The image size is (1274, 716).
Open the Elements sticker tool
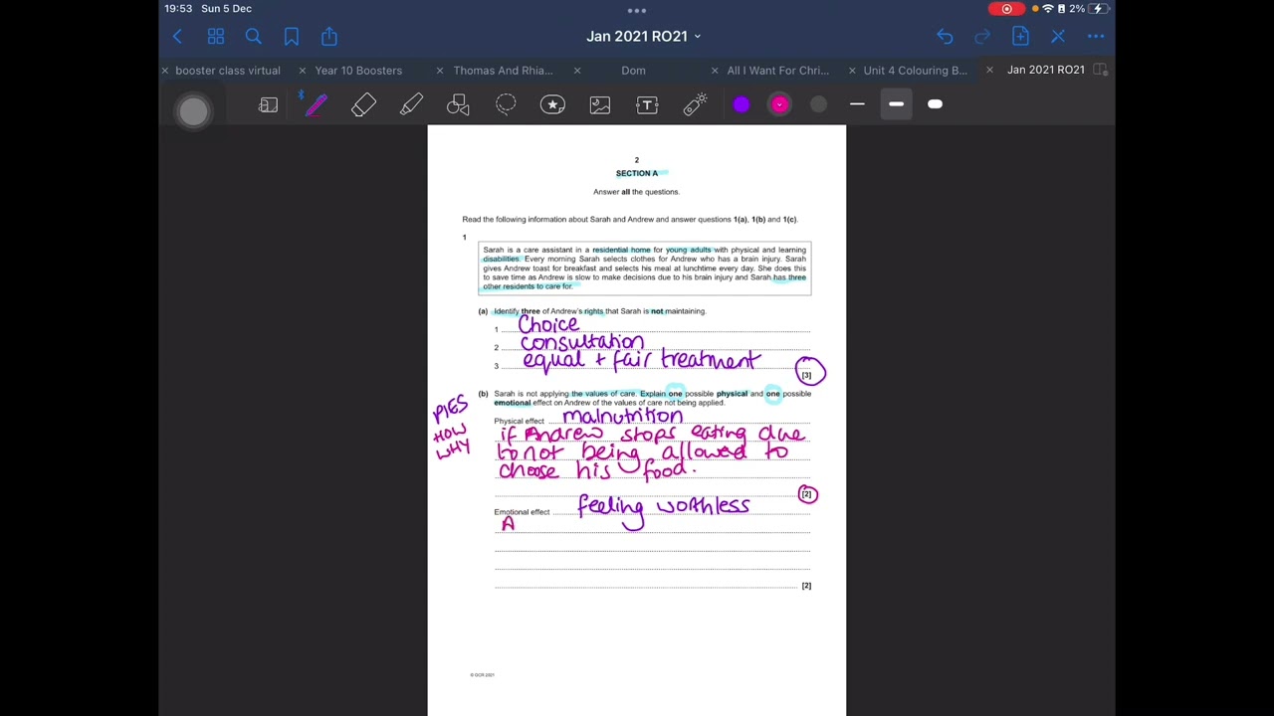point(552,104)
